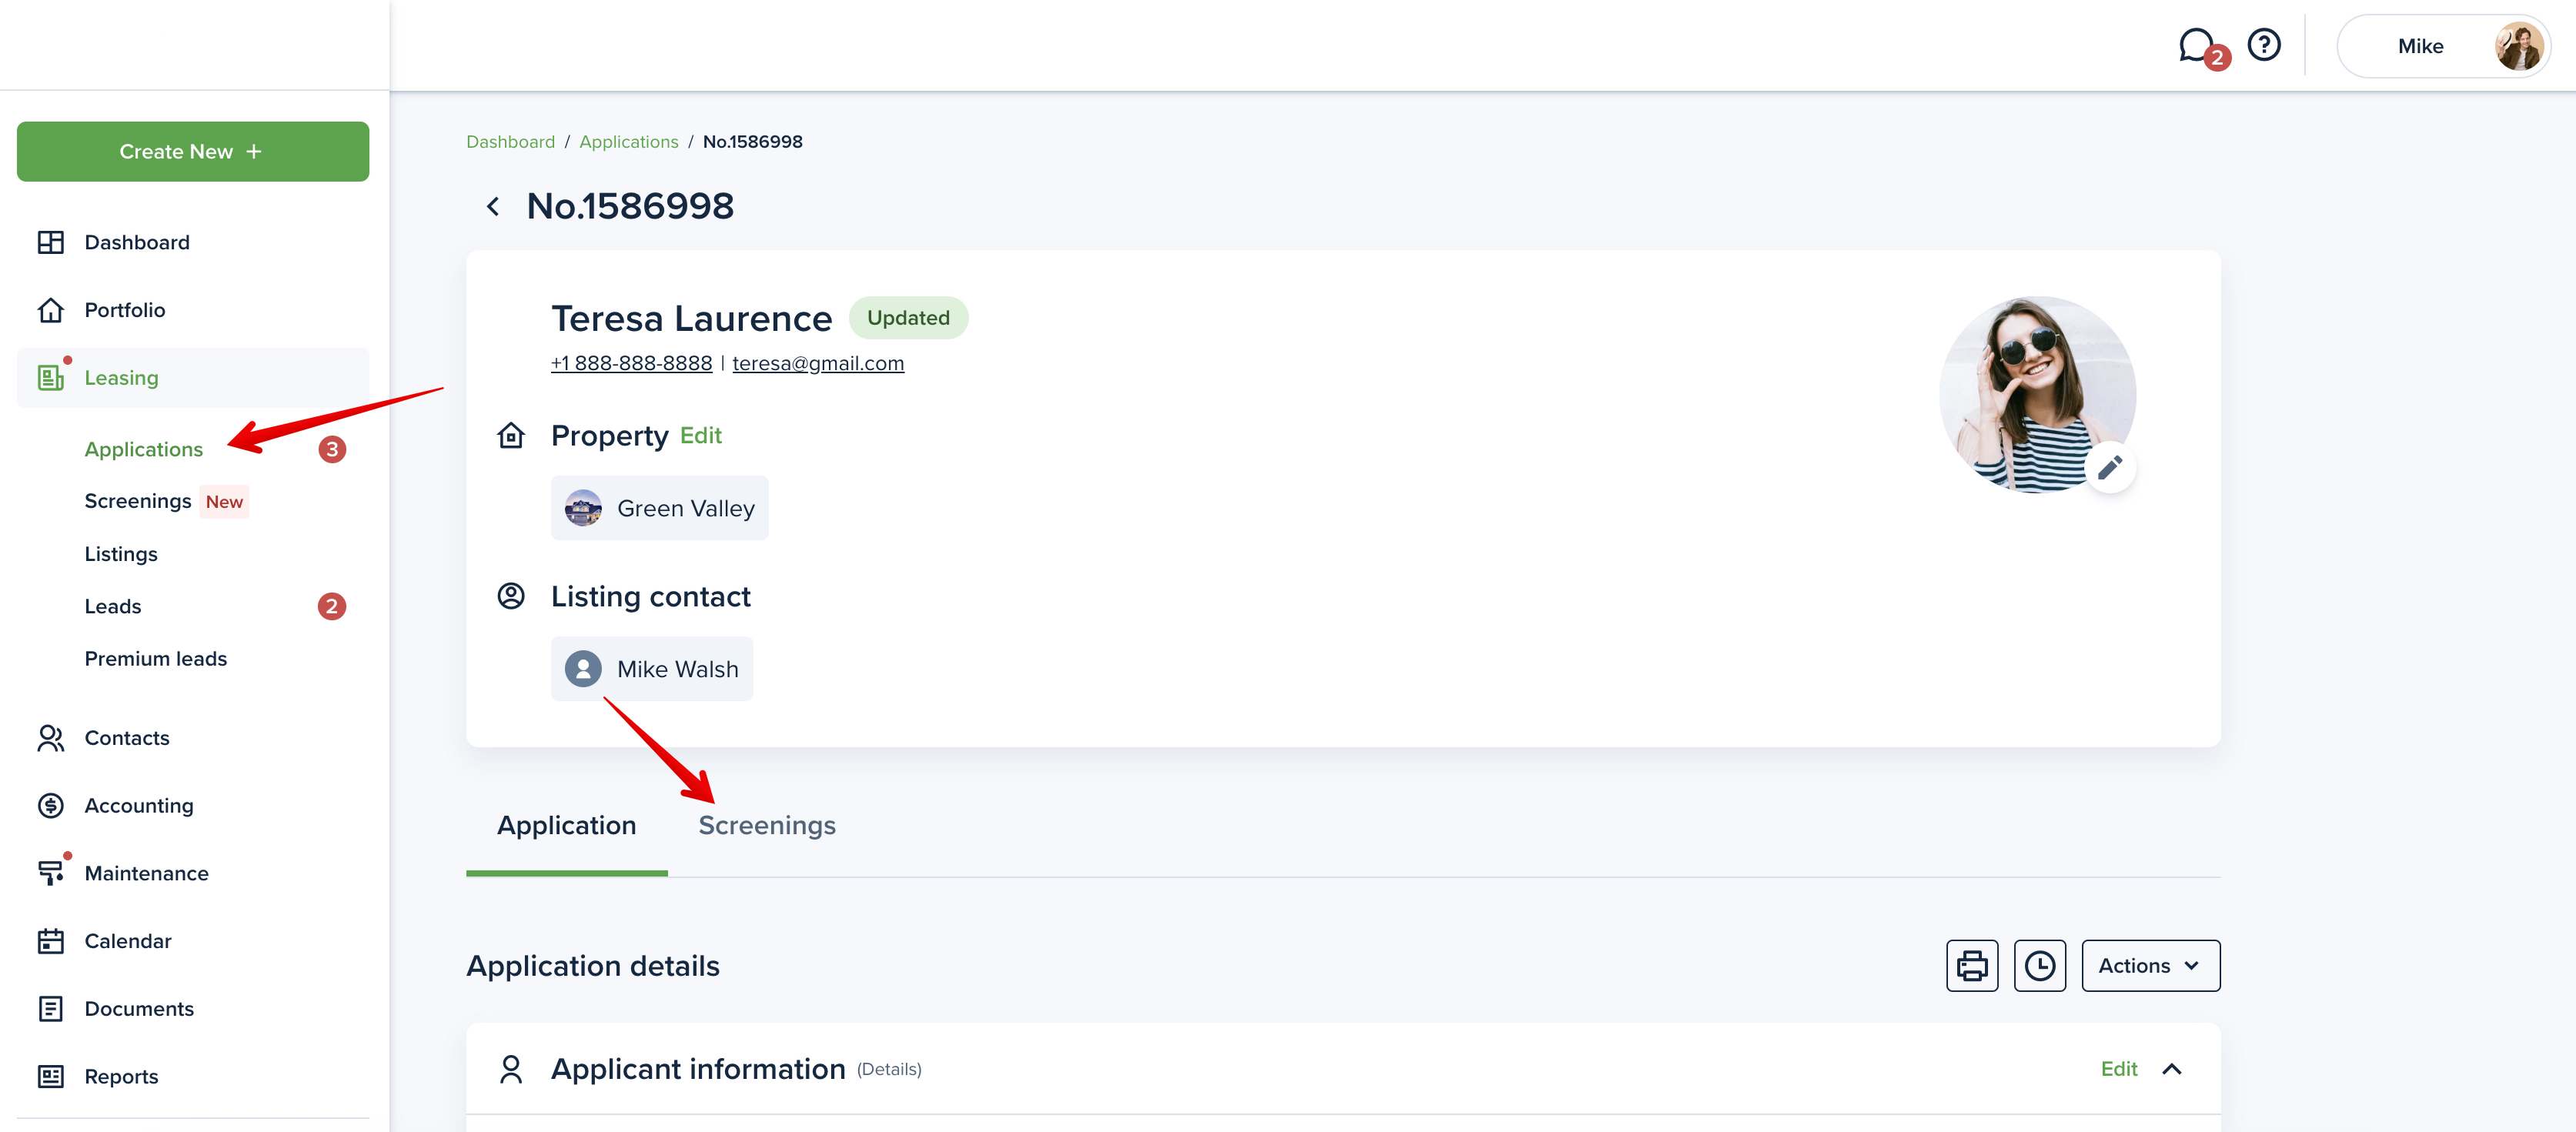Open Screenings in the sidebar
Viewport: 2576px width, 1132px height.
coord(138,501)
